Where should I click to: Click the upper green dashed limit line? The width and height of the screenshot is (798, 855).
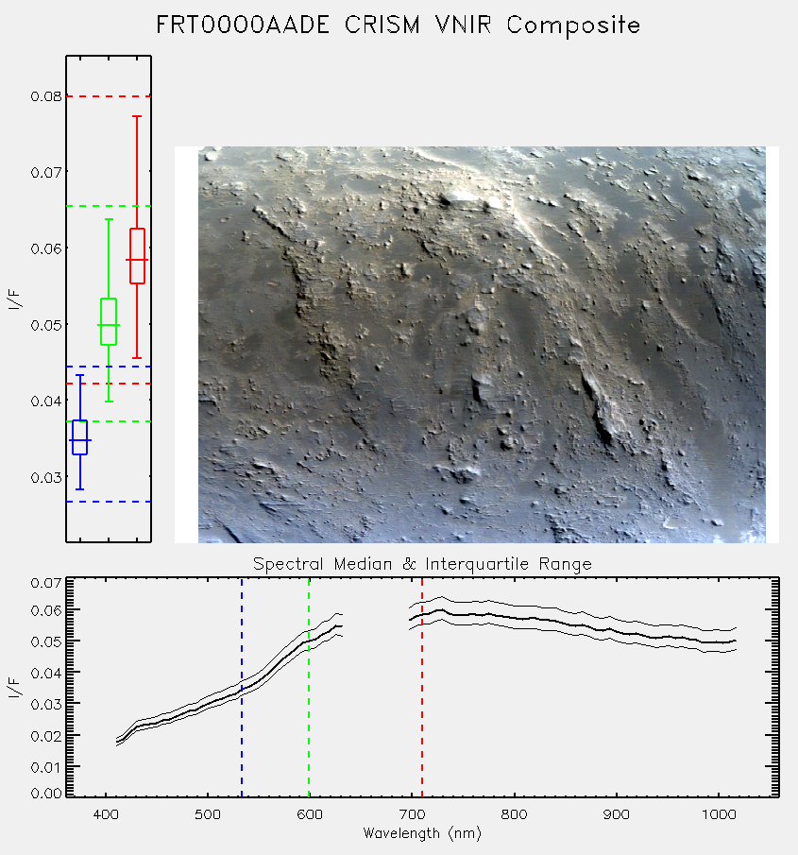109,206
